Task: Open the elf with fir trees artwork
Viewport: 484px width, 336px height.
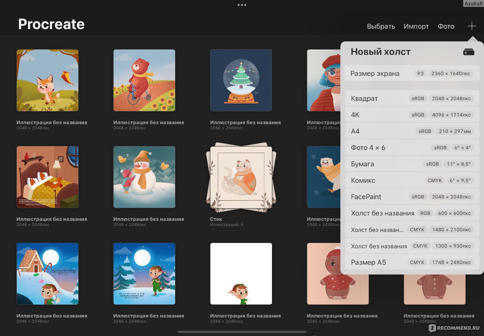Action: (x=144, y=274)
